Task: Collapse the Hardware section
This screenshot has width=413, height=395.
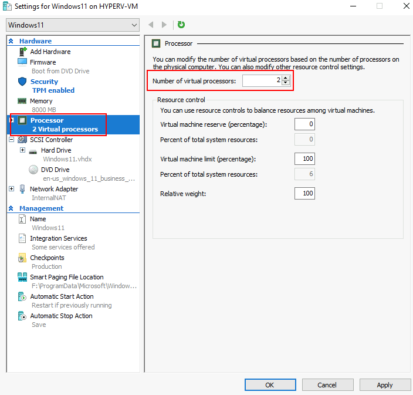Action: tap(11, 41)
